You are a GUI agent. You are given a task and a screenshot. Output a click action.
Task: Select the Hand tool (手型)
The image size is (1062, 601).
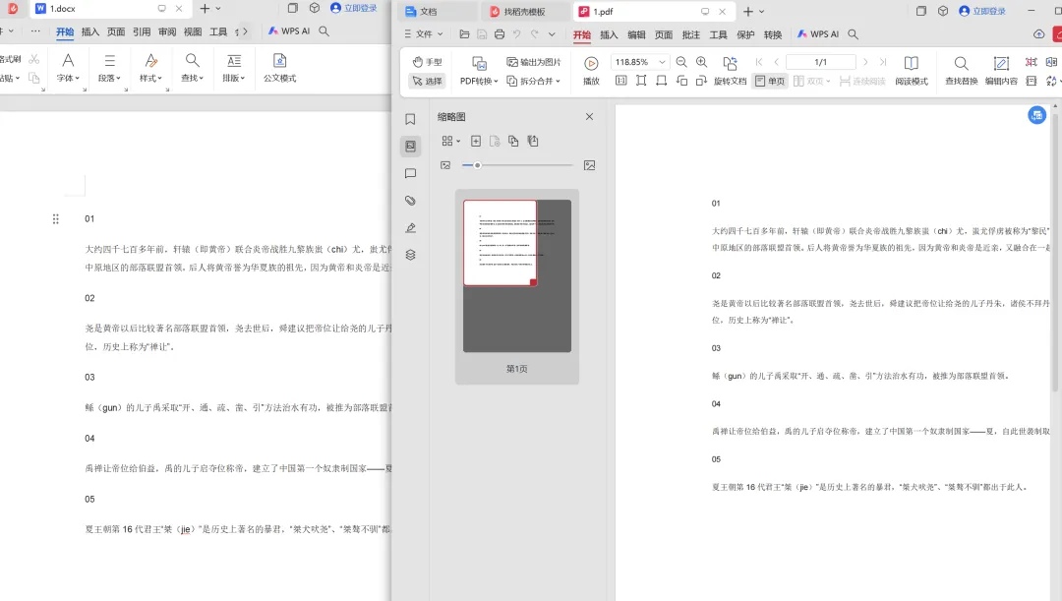428,62
